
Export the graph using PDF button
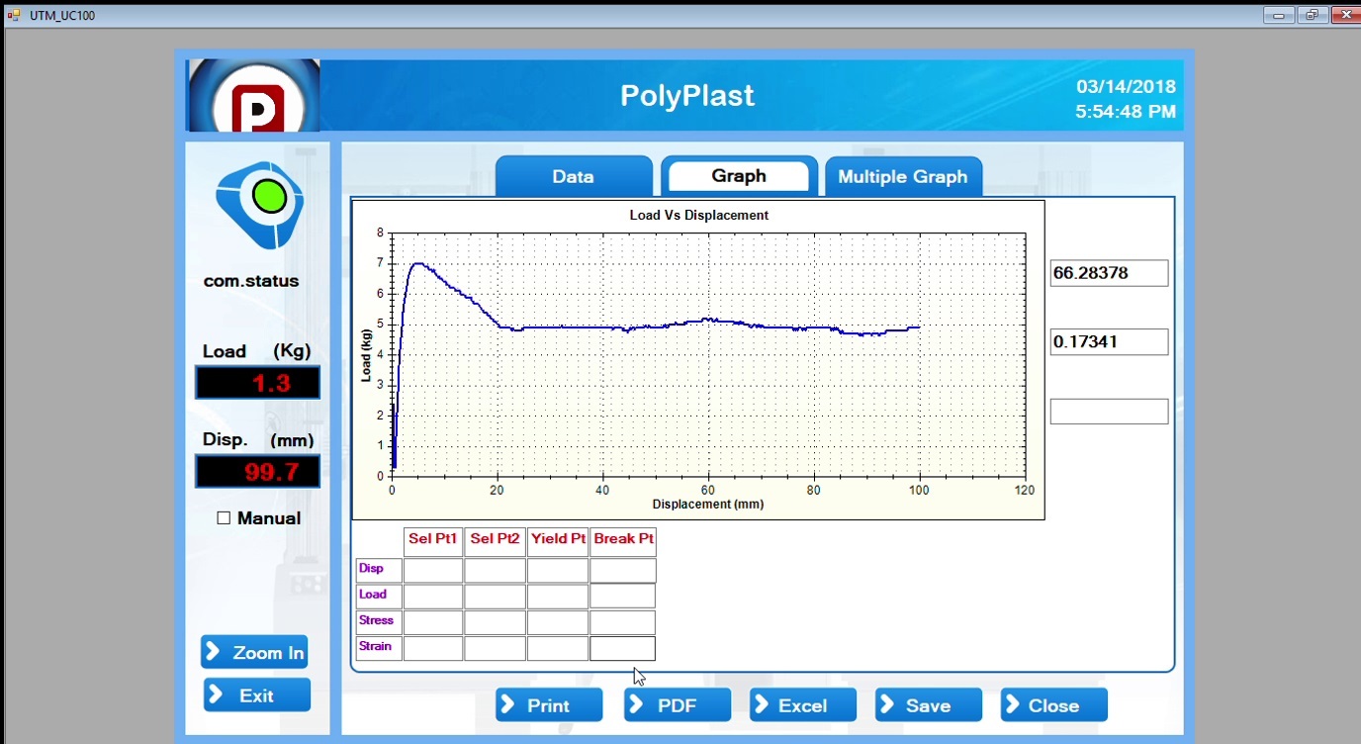coord(677,705)
